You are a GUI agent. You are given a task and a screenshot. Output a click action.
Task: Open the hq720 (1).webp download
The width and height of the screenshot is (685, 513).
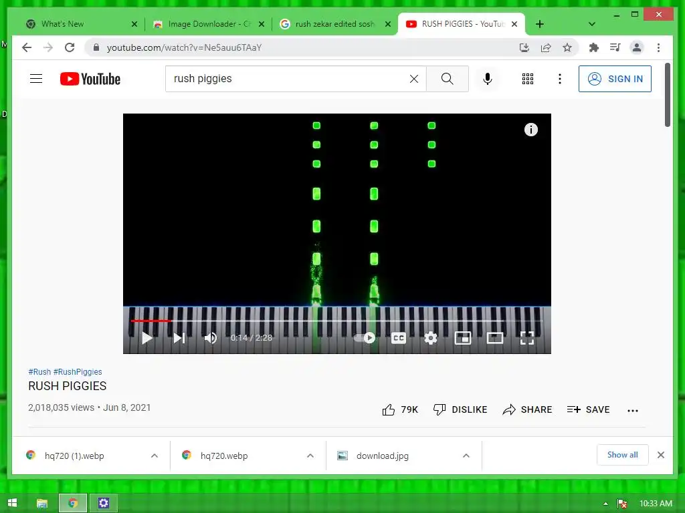(x=74, y=456)
